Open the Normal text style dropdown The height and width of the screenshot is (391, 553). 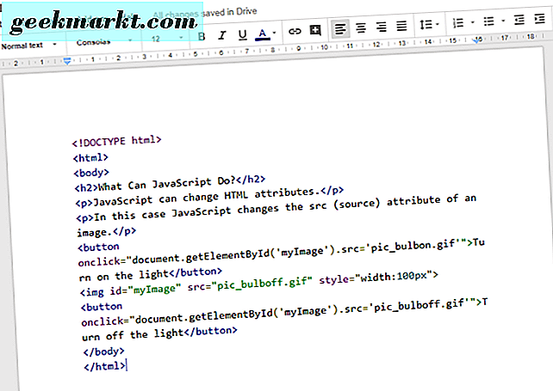29,44
